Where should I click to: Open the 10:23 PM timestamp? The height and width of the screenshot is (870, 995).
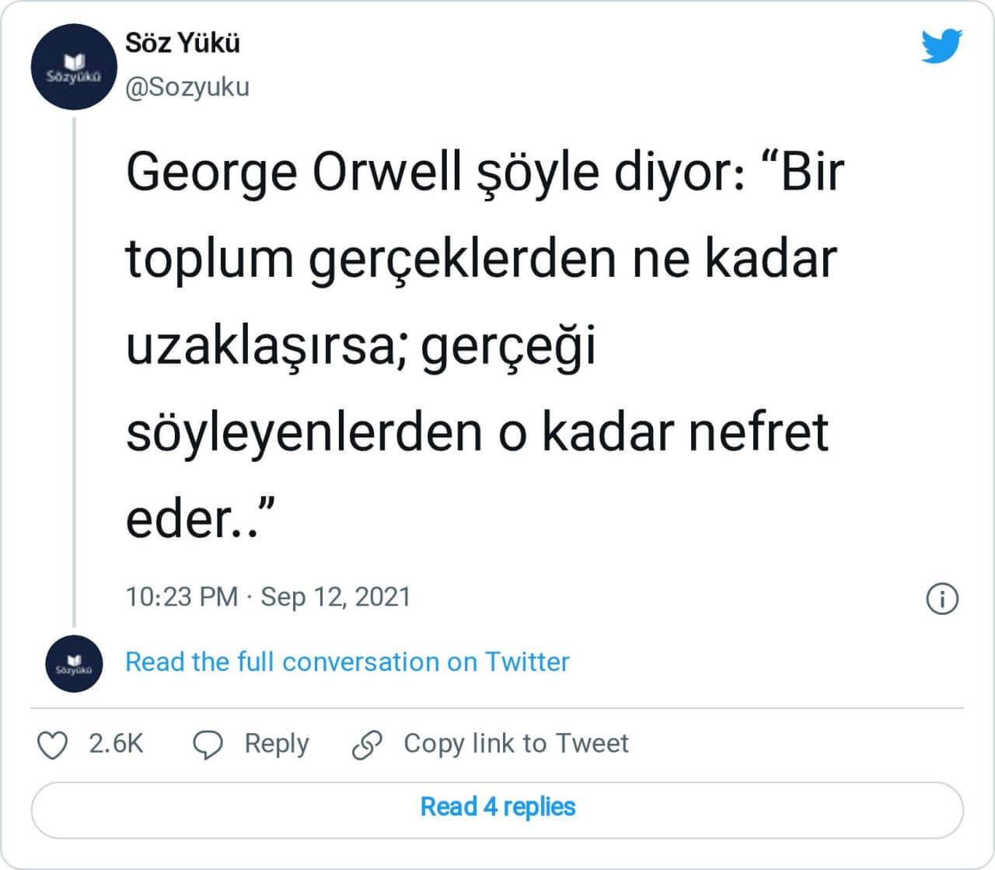[x=181, y=596]
